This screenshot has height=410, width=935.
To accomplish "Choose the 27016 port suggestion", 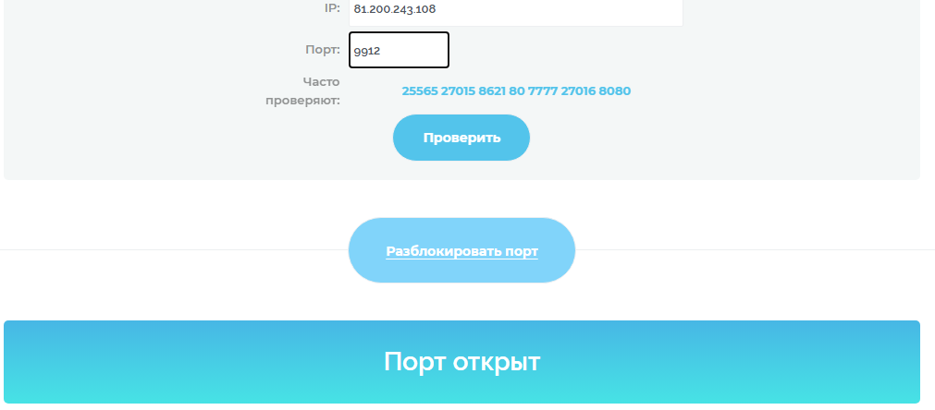I will coord(578,91).
